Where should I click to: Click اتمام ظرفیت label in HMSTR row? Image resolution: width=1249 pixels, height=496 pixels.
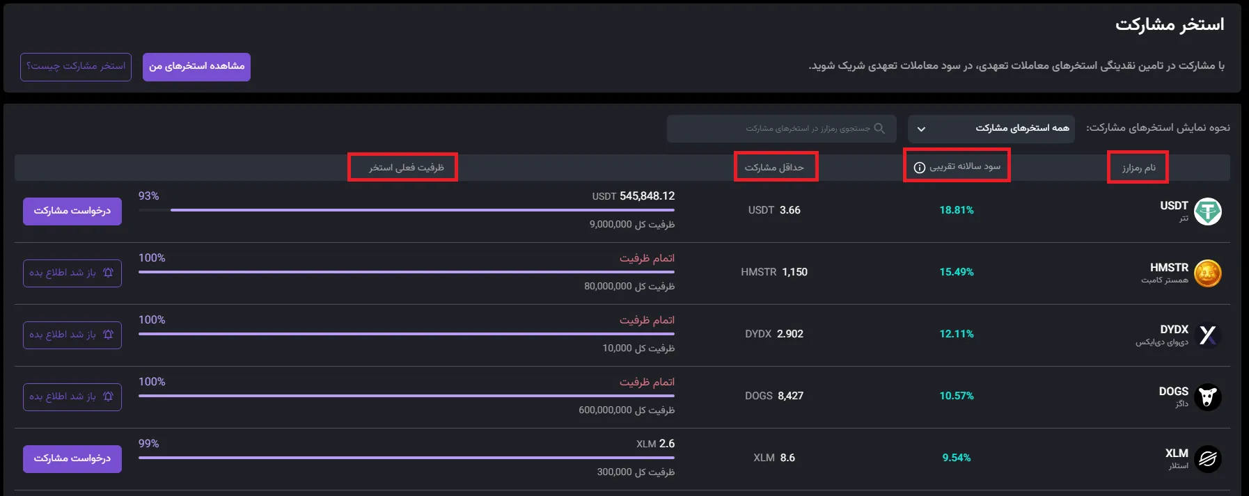pos(647,258)
